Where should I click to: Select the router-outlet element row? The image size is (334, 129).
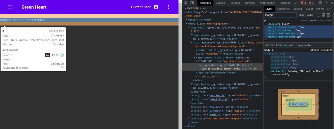pos(225,52)
